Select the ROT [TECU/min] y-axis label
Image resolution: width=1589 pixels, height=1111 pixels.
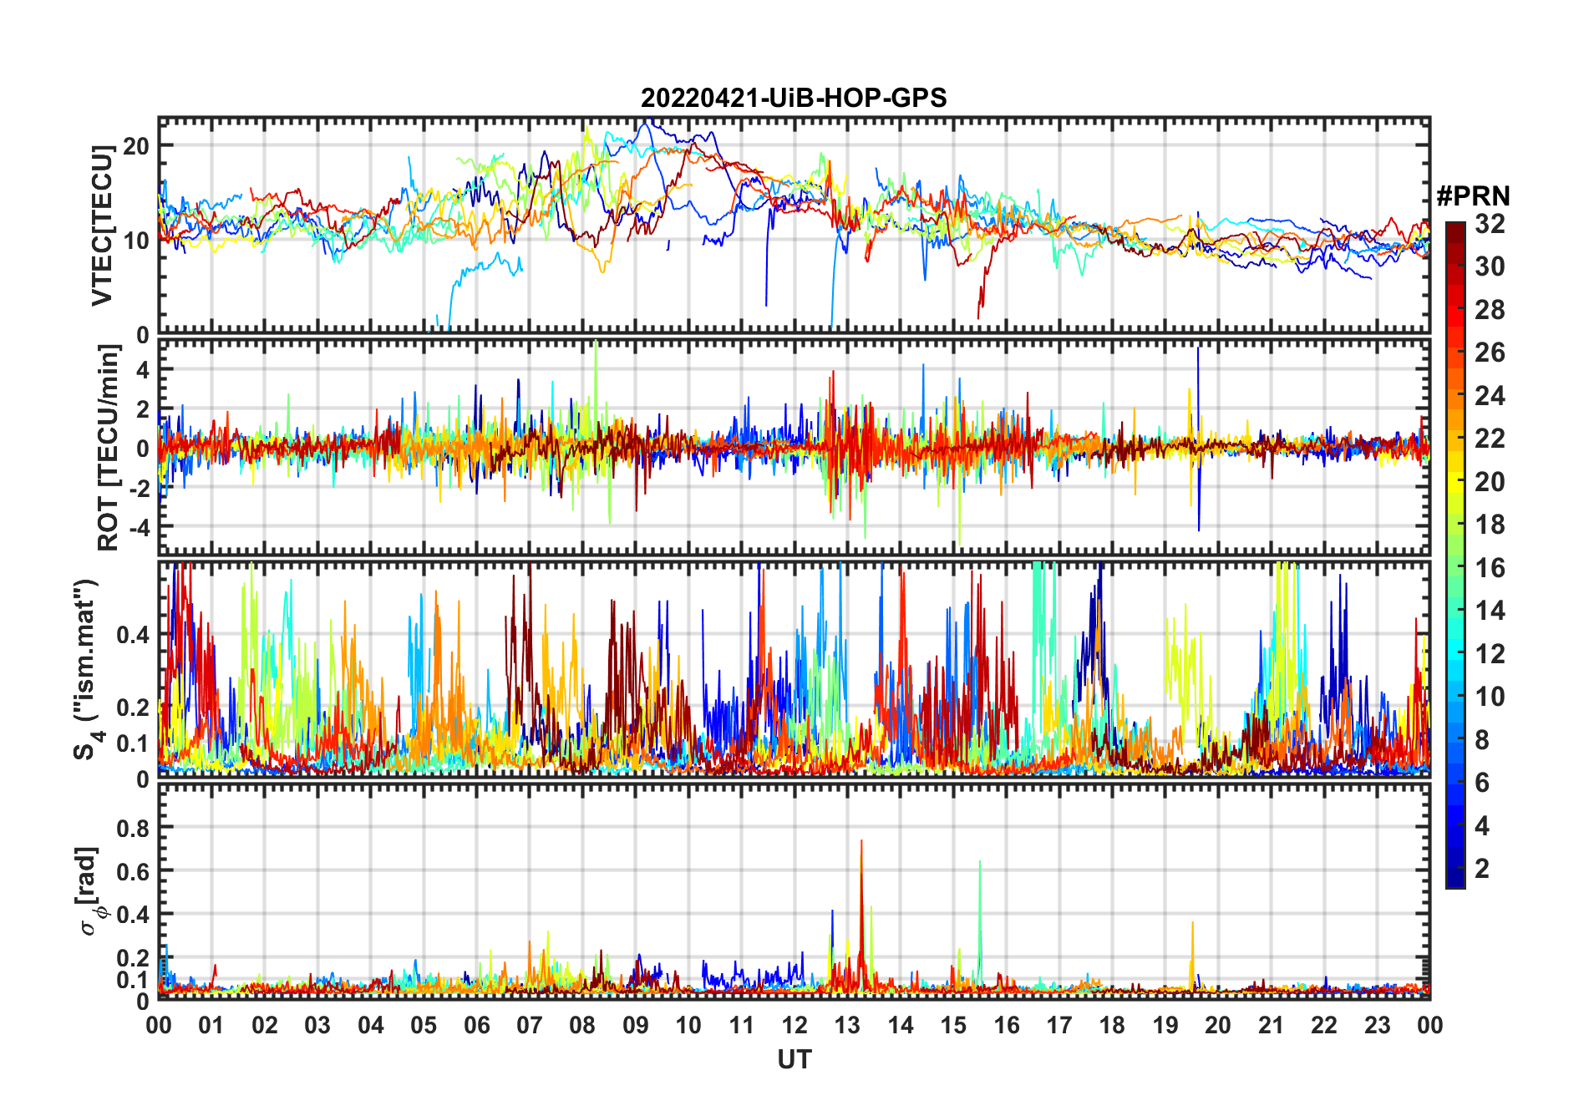click(108, 448)
